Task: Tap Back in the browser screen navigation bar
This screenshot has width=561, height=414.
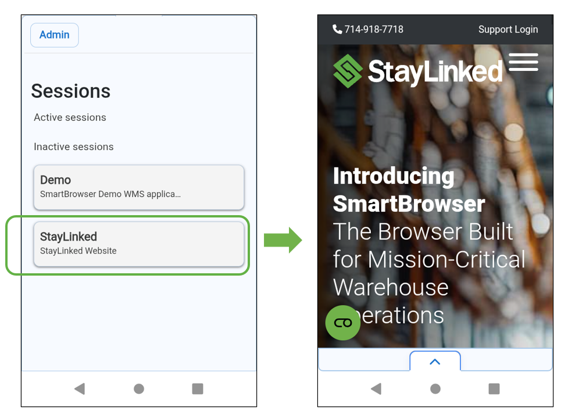Action: [376, 388]
